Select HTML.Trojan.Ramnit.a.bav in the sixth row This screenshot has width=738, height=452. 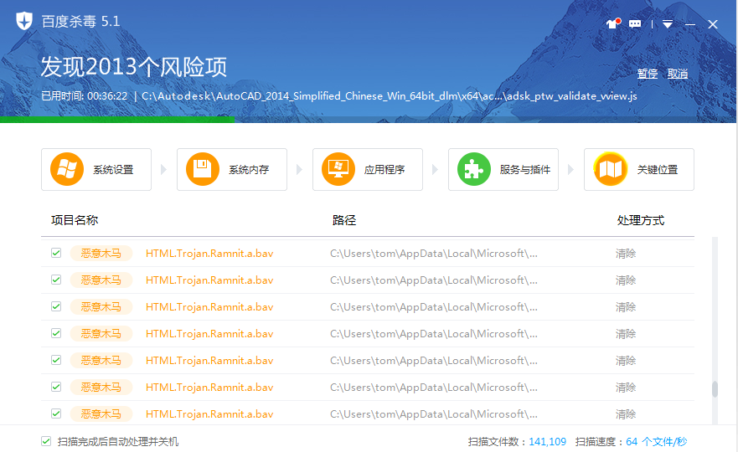209,387
